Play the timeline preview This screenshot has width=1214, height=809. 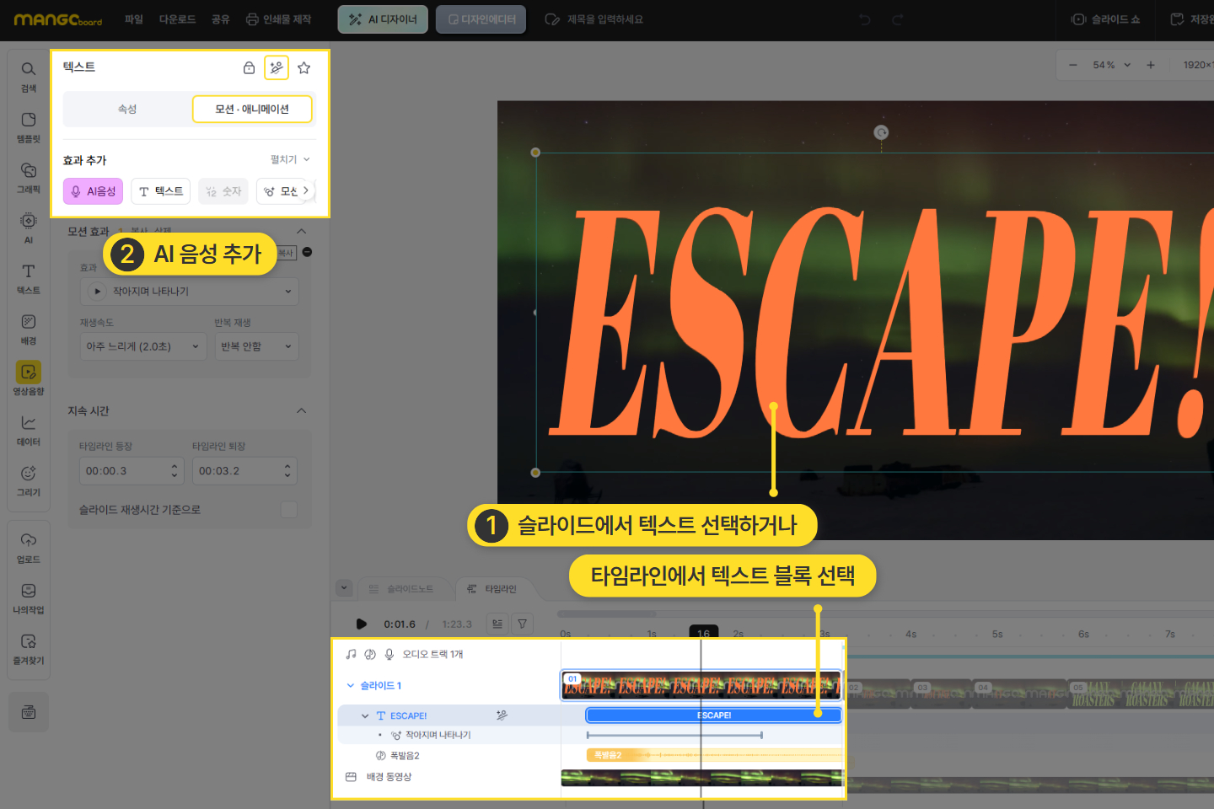pyautogui.click(x=362, y=624)
